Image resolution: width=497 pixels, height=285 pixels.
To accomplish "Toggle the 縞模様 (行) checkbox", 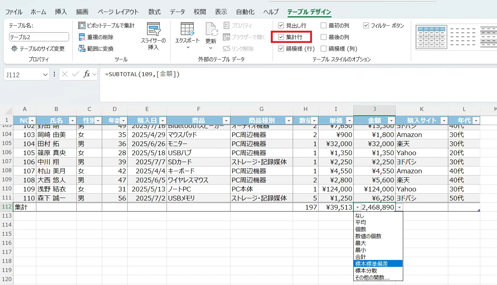I will pyautogui.click(x=281, y=49).
